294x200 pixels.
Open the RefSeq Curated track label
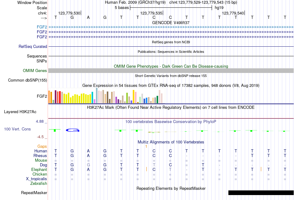[32, 46]
